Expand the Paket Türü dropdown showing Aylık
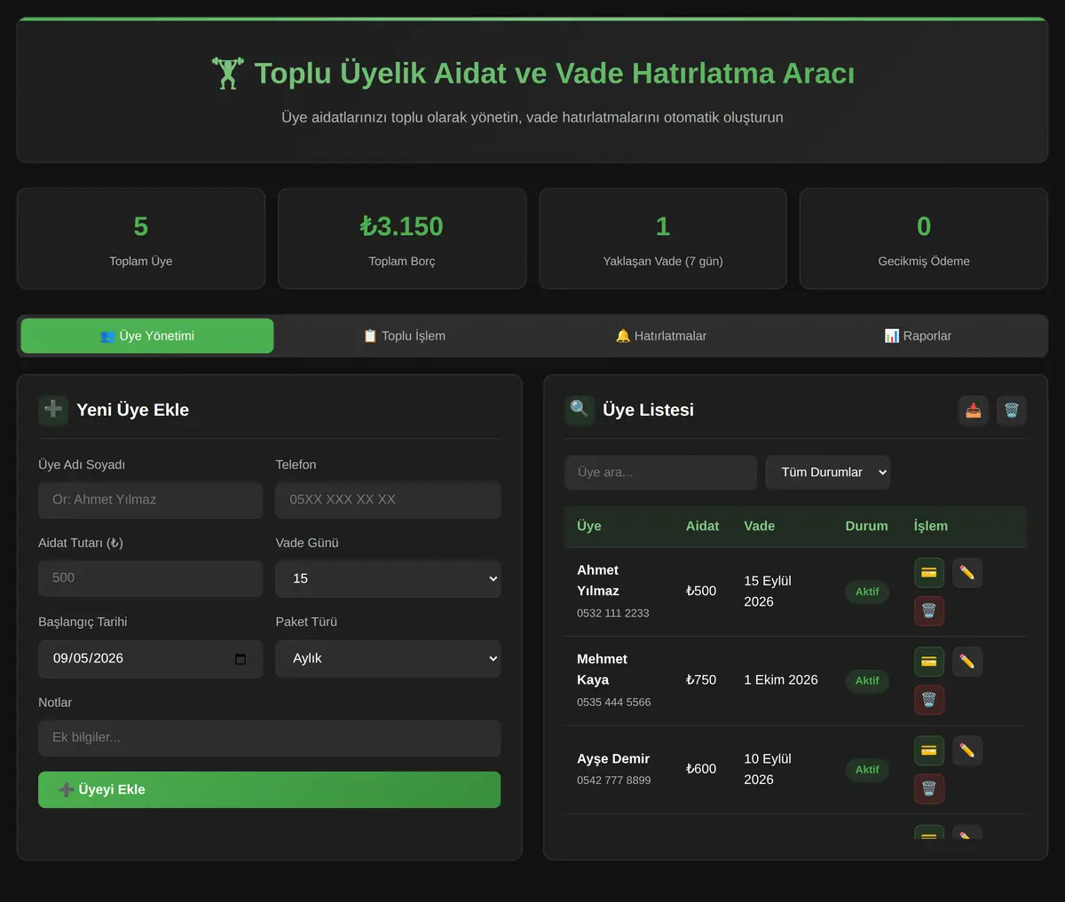 (x=388, y=658)
